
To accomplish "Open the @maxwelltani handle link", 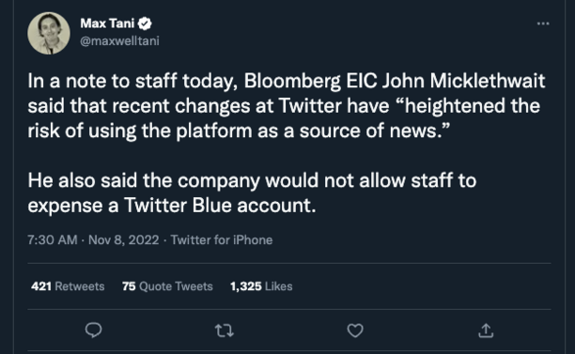I will 119,40.
